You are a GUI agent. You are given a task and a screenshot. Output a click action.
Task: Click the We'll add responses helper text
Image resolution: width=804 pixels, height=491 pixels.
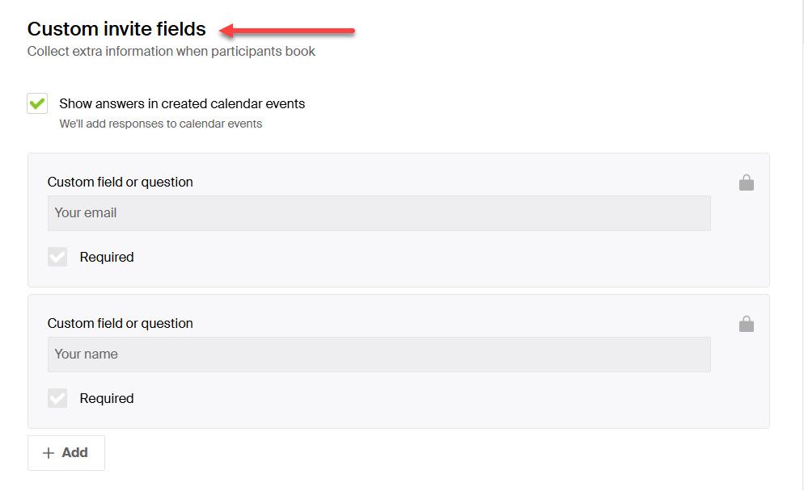pos(159,123)
